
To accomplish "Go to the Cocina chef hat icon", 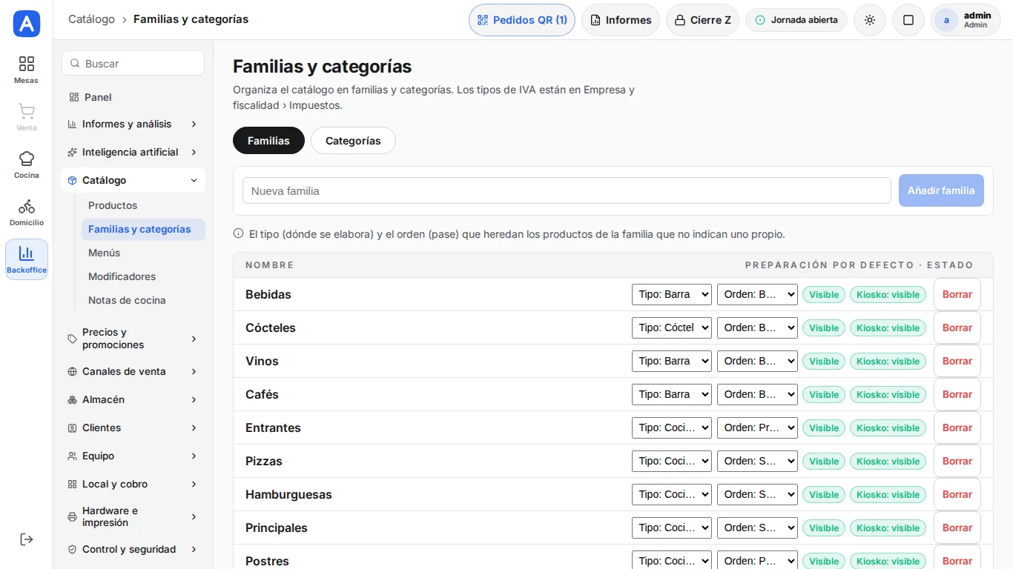I will [x=27, y=164].
